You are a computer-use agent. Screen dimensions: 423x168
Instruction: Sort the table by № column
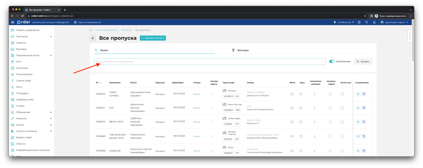(98, 83)
